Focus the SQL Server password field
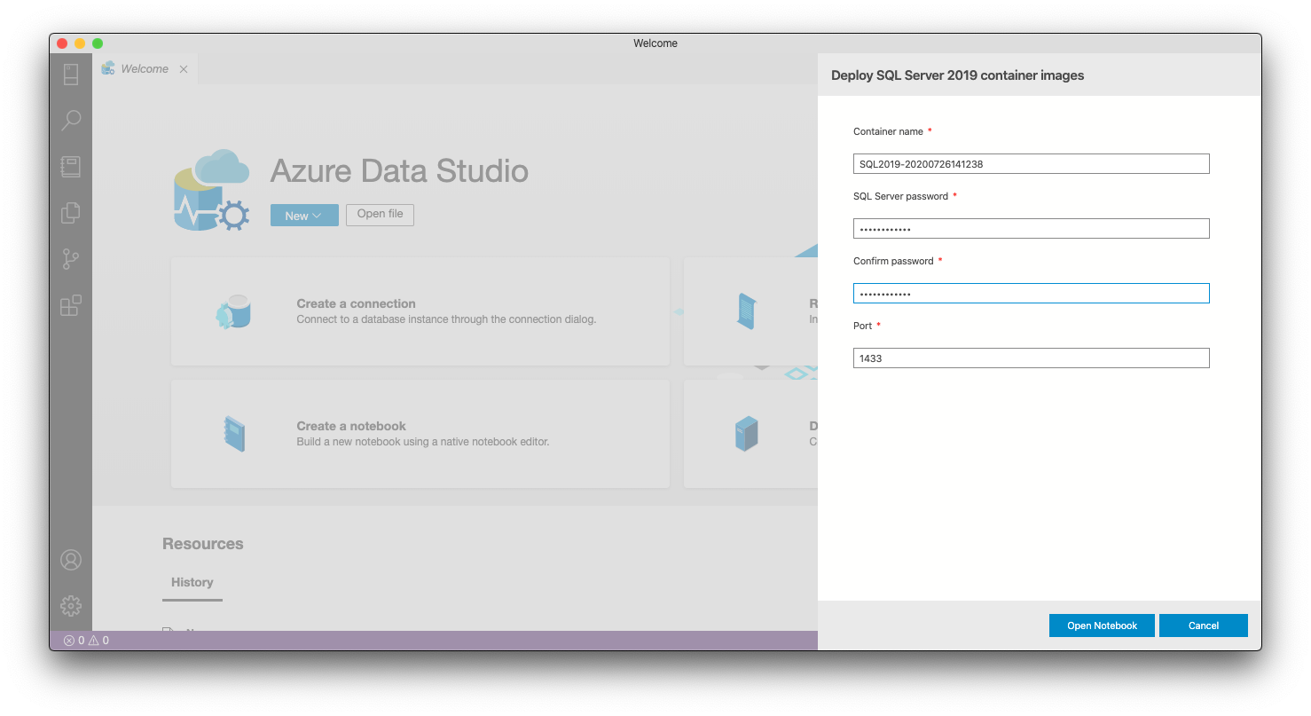Viewport: 1311px width, 716px height. [x=1031, y=229]
